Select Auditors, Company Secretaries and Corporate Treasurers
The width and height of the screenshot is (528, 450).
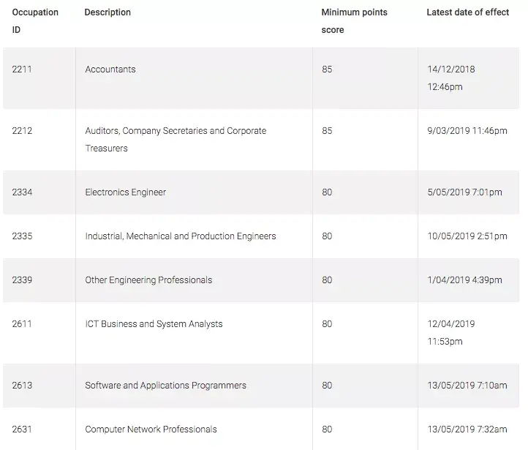176,139
